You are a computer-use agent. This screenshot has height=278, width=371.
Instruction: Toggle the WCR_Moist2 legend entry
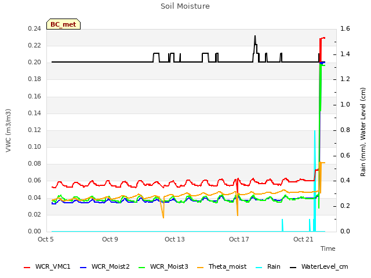point(105,266)
